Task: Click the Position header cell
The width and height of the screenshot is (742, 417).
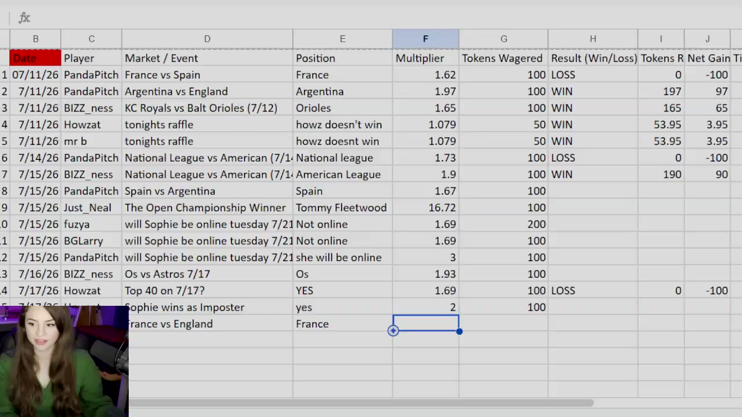Action: 342,58
